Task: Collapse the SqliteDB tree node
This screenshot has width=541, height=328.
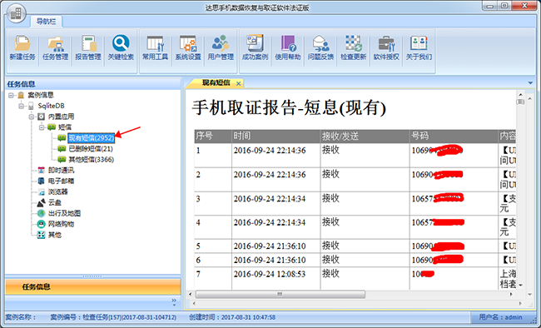Action: click(x=22, y=106)
